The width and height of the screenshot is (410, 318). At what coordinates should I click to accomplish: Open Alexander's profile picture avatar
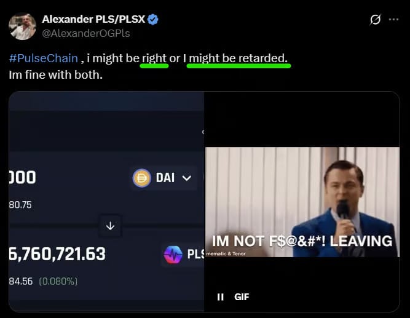pyautogui.click(x=22, y=26)
